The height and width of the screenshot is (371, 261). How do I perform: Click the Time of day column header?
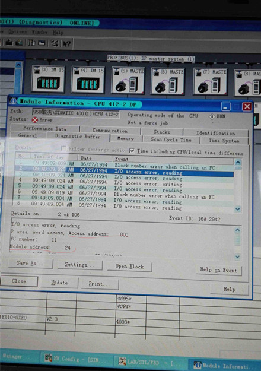54,157
